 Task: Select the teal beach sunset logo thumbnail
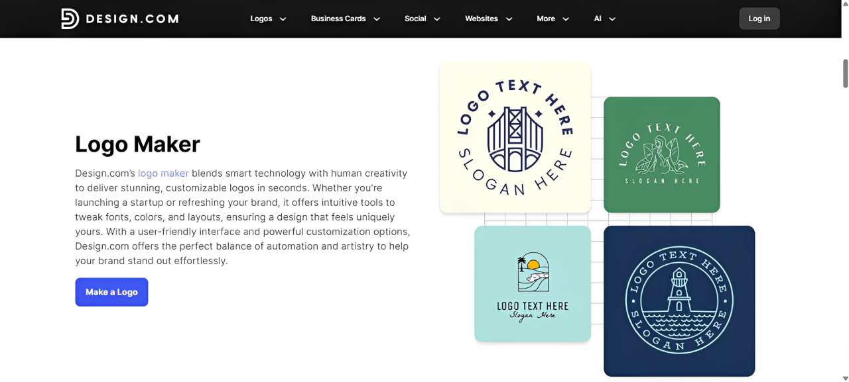[533, 284]
